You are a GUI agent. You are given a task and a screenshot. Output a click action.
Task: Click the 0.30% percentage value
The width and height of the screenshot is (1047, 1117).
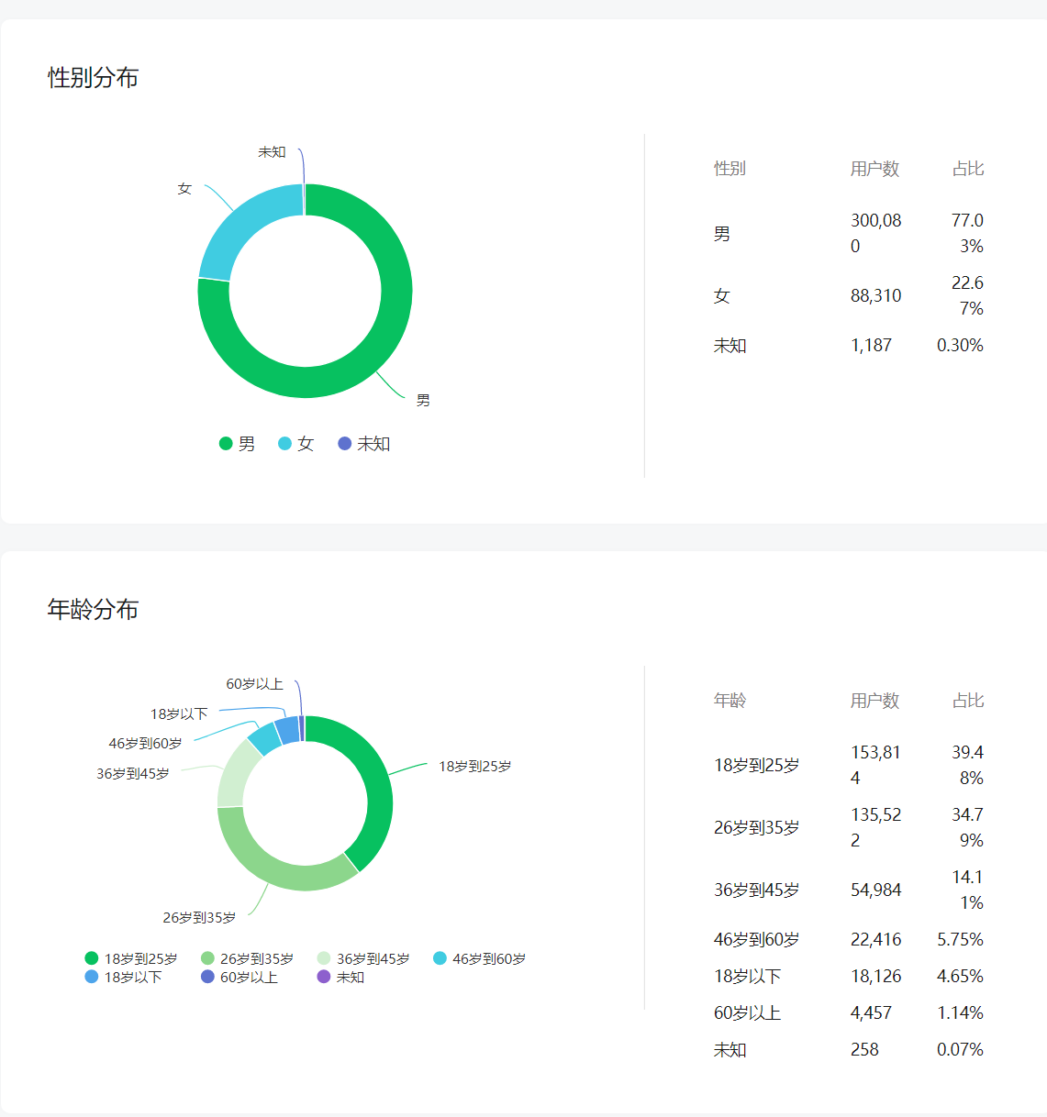coord(960,346)
